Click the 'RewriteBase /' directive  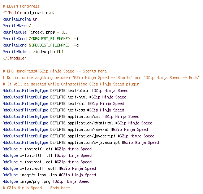(17, 26)
